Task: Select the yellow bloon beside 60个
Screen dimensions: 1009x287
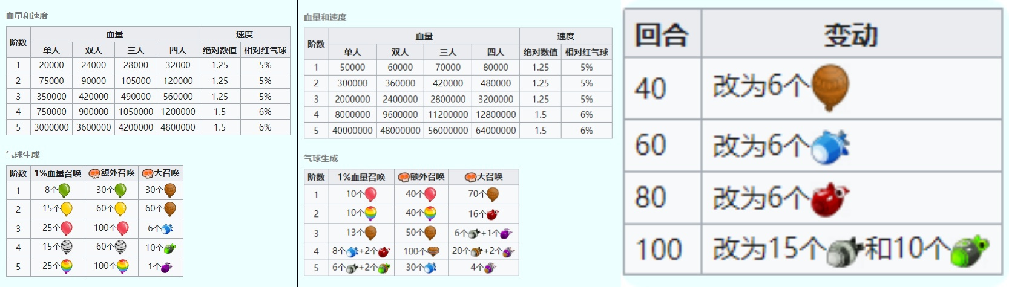Action: [120, 209]
